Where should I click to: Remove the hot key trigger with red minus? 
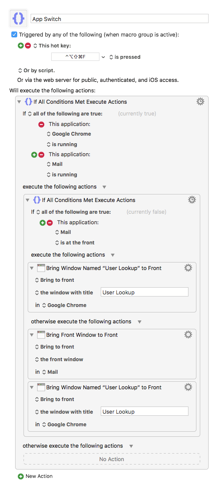tap(28, 46)
